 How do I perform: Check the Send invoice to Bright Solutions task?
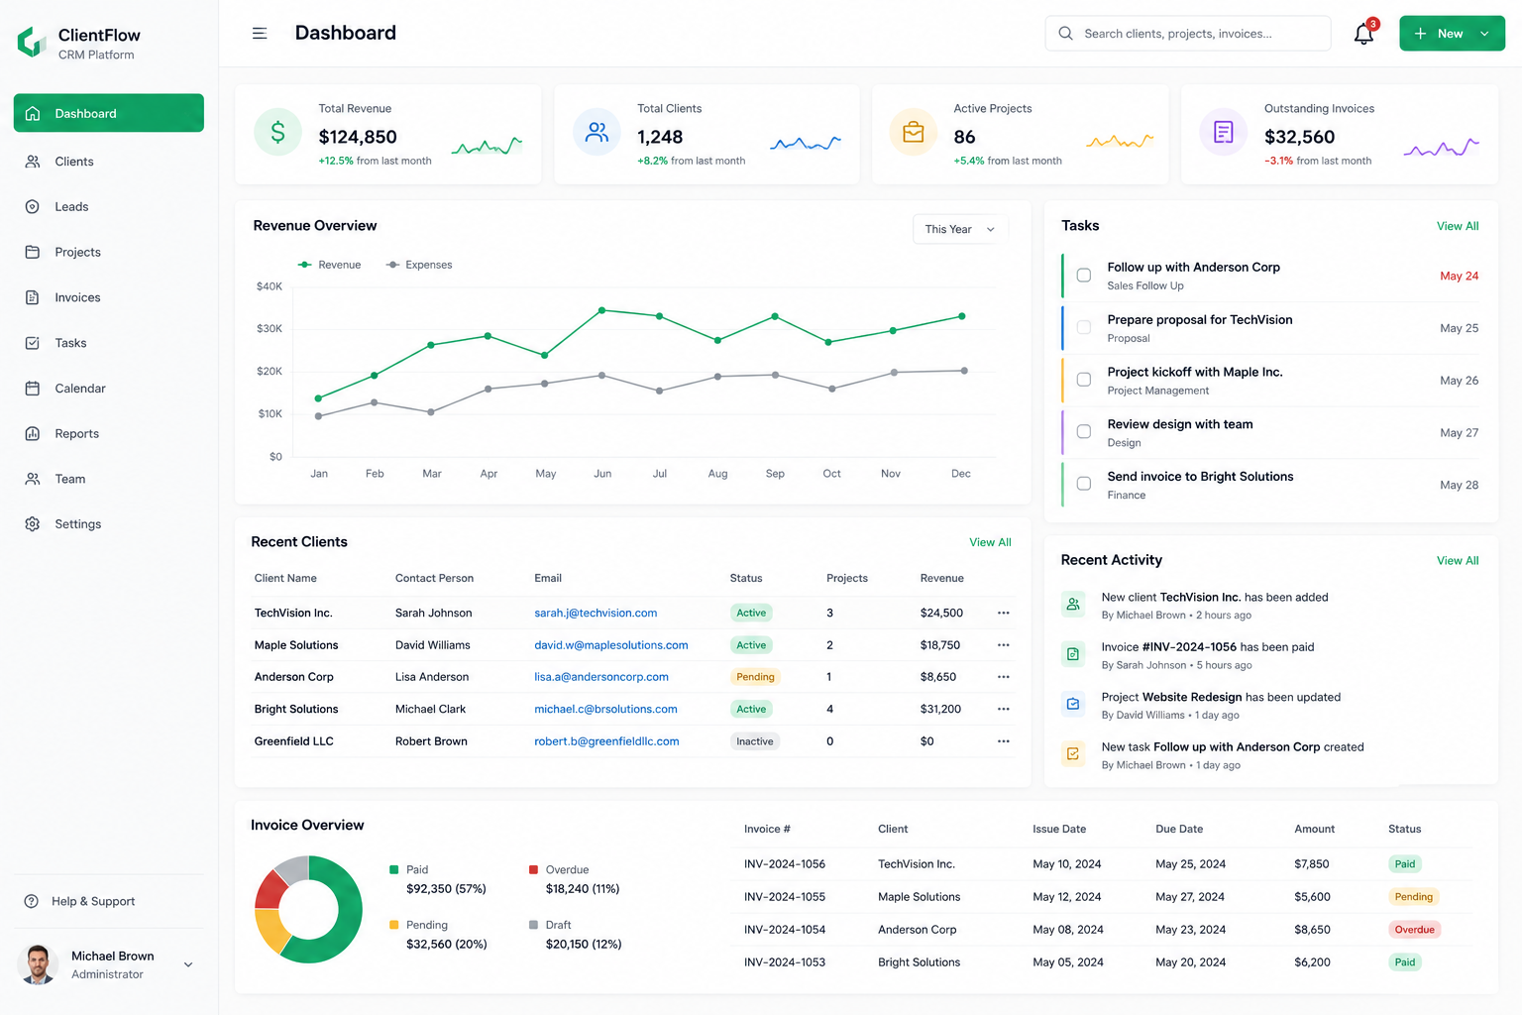pos(1084,484)
